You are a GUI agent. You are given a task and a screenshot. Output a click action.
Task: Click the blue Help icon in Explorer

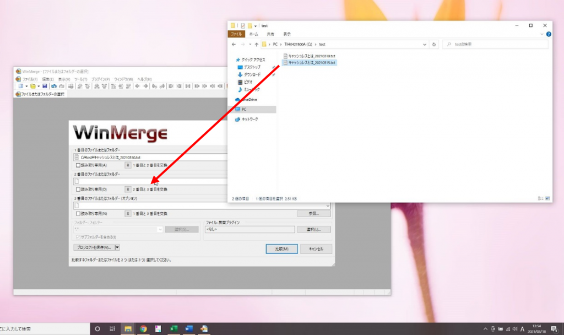tap(549, 34)
